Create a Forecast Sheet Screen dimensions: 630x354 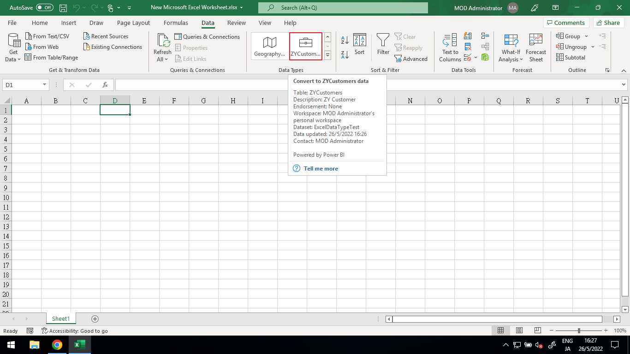[x=535, y=46]
